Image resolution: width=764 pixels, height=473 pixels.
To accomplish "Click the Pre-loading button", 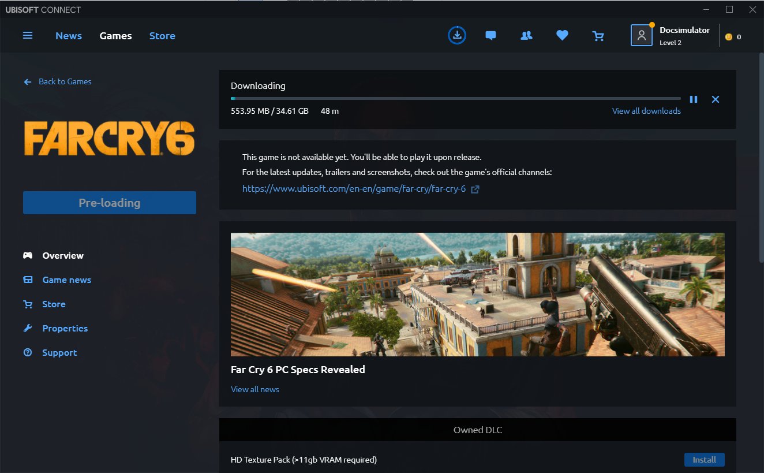I will (110, 203).
